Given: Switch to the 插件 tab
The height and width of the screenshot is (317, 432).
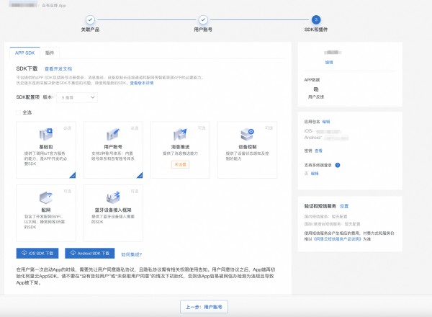Looking at the screenshot, I should click(50, 53).
